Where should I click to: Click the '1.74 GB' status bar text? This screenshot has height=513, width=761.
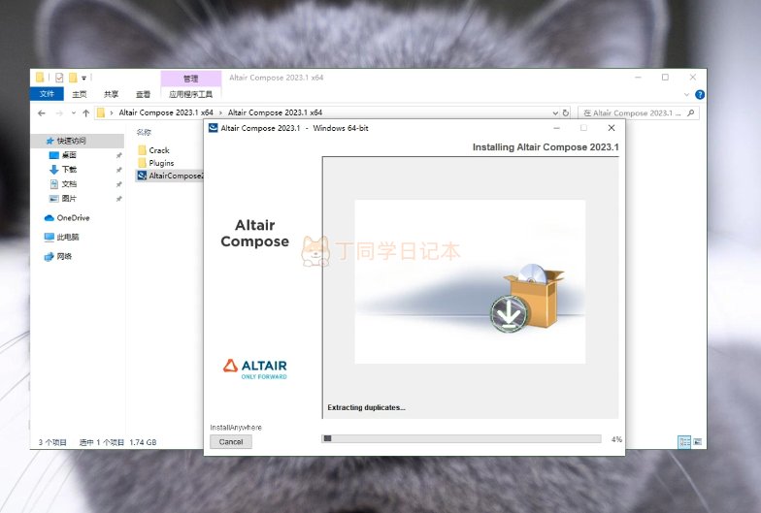pyautogui.click(x=143, y=442)
